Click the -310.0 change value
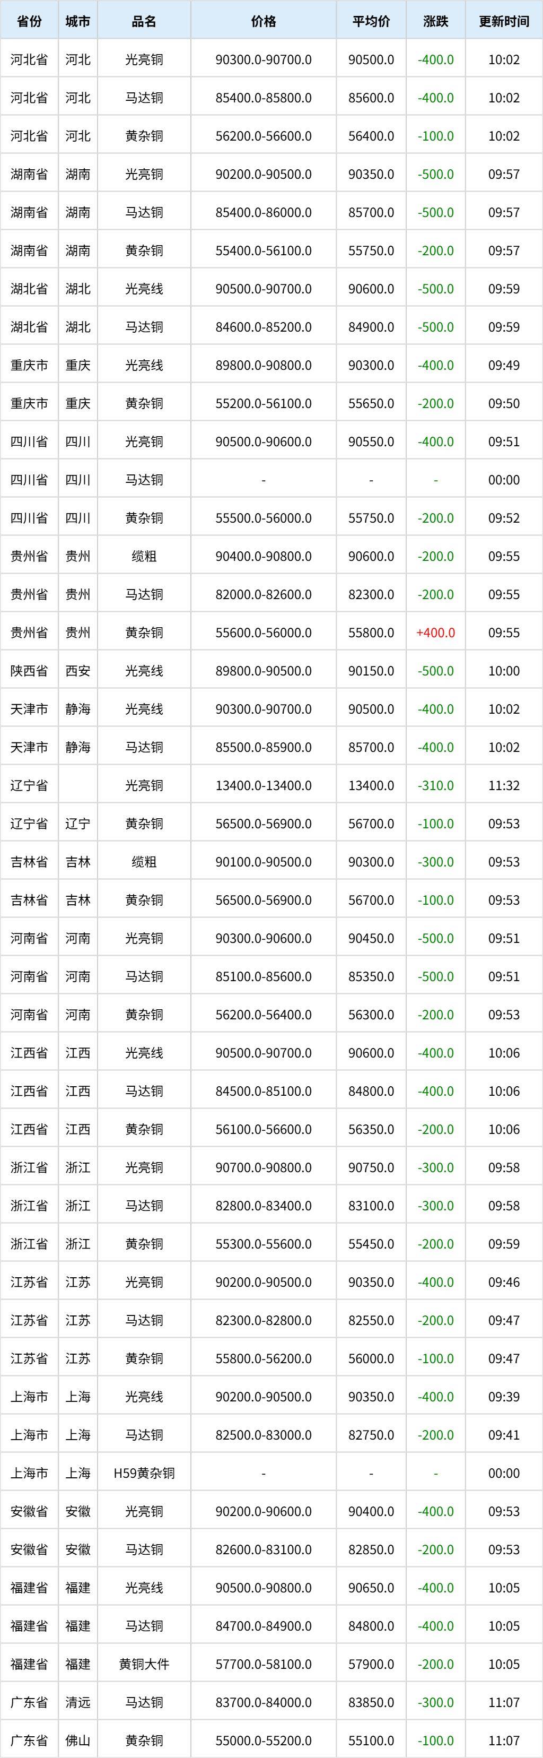Image resolution: width=543 pixels, height=1758 pixels. pos(436,785)
